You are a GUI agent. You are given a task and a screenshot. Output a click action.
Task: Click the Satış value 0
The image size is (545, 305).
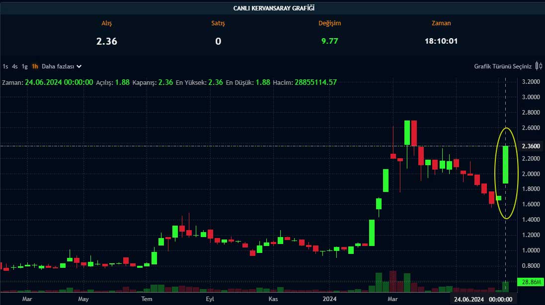(x=218, y=41)
